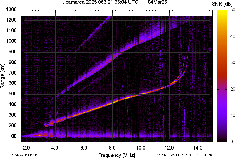
Task: Click the range tick label 800
Action: [x=12, y=62]
